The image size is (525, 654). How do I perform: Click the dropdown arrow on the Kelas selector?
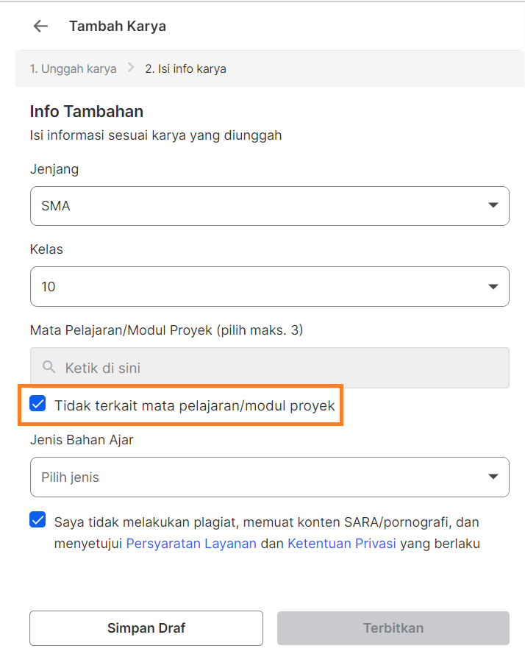click(x=493, y=286)
